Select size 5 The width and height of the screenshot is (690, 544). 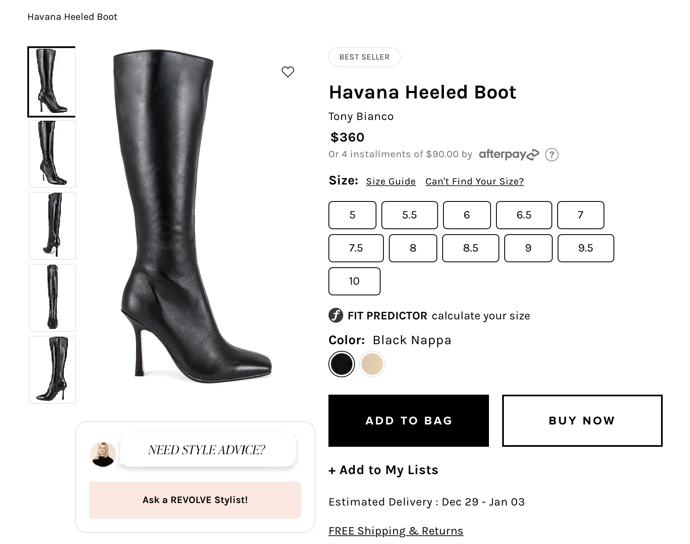click(x=352, y=215)
